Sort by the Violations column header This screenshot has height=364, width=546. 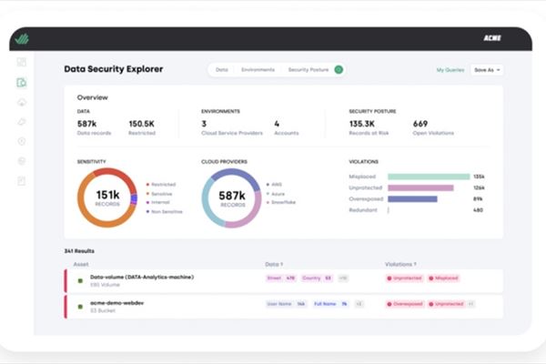point(400,265)
